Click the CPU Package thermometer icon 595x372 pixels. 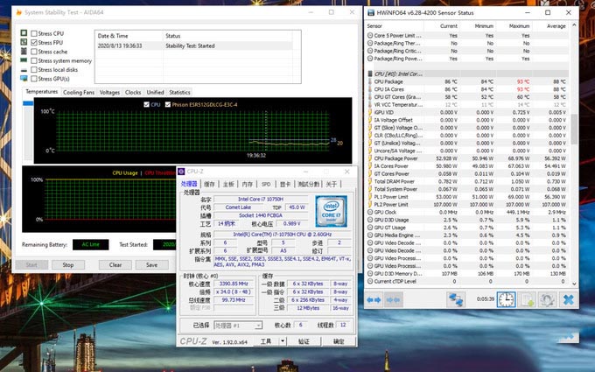(370, 81)
